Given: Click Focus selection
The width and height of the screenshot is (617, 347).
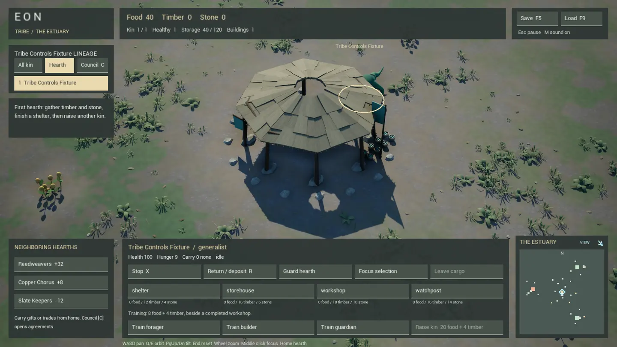Looking at the screenshot, I should click(391, 272).
